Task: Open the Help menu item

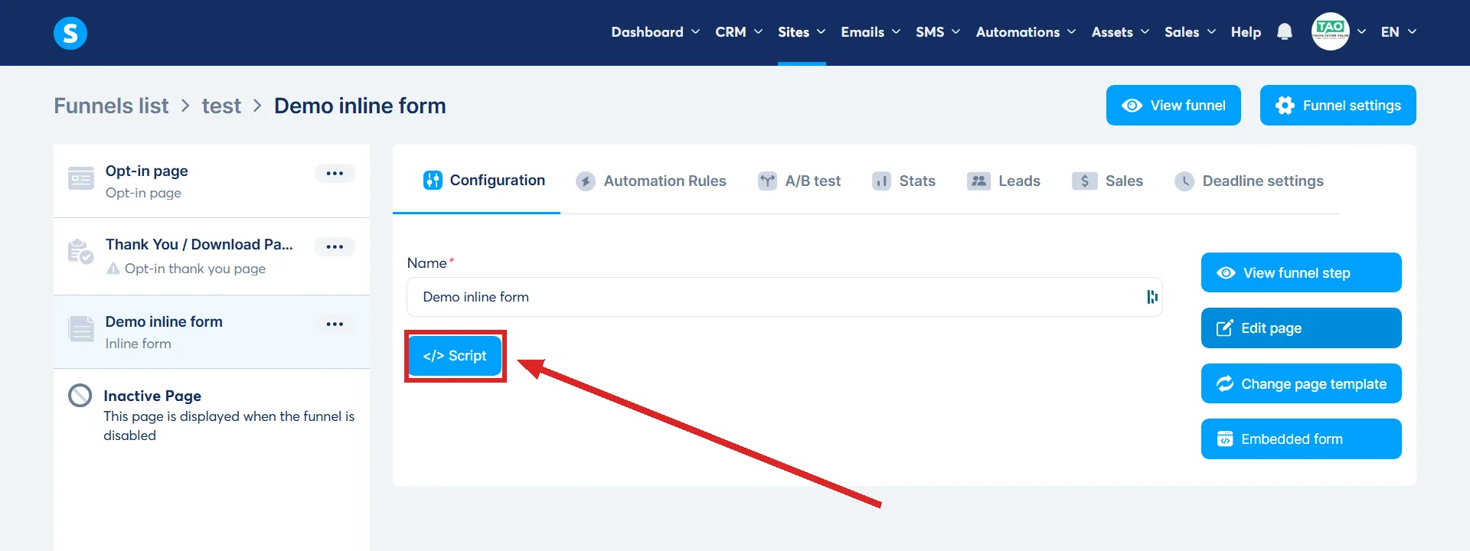Action: [x=1246, y=32]
